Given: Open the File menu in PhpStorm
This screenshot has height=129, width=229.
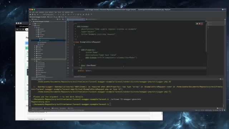Looking at the screenshot, I should [x=30, y=12].
